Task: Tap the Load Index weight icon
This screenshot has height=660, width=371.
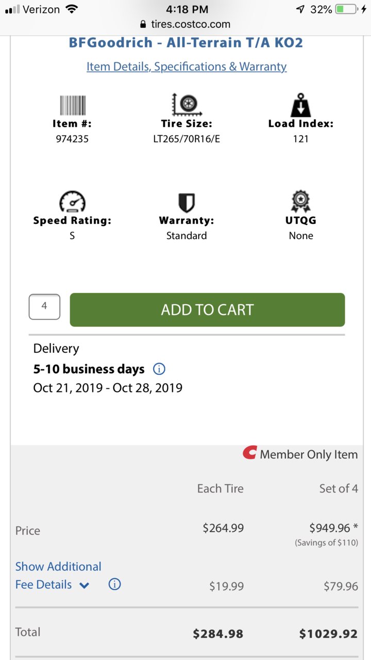Action: tap(300, 105)
